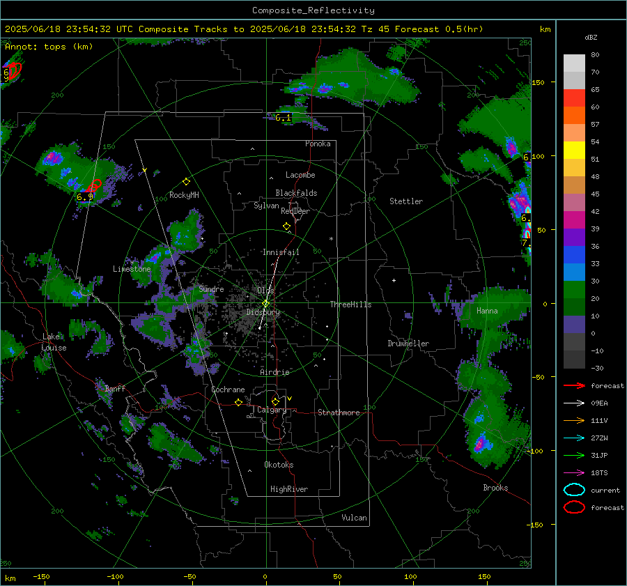This screenshot has height=586, width=627.
Task: Click the red forecast arrow in legend
Action: click(574, 385)
